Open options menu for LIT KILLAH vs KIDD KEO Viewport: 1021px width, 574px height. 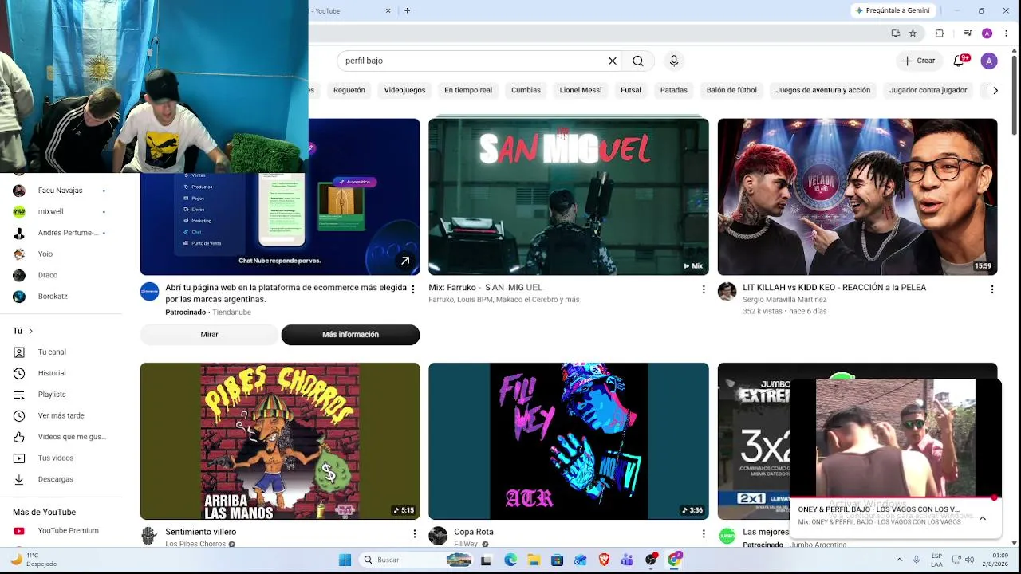coord(992,289)
